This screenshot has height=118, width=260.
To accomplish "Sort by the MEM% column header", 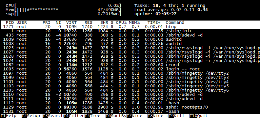I will tap(134, 22).
